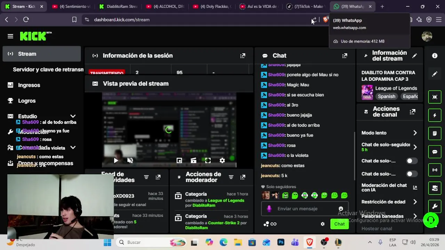Enter fullscreen on the stream preview

(x=208, y=160)
